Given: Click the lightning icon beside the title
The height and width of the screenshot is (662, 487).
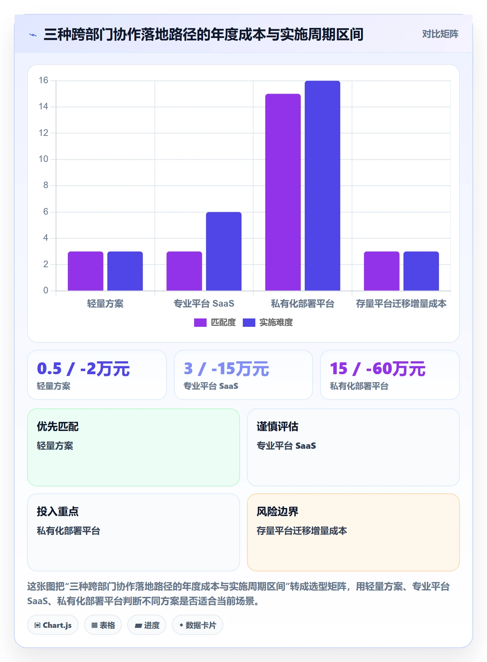Looking at the screenshot, I should [33, 35].
